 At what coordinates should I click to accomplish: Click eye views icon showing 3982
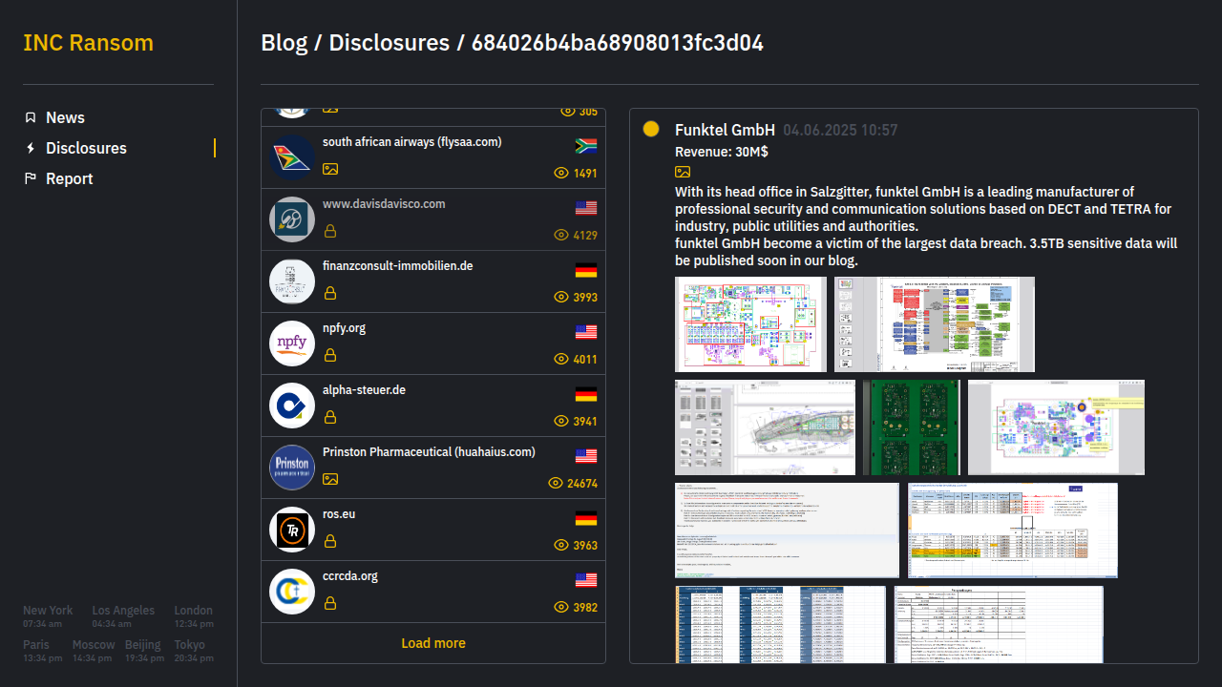(x=561, y=608)
